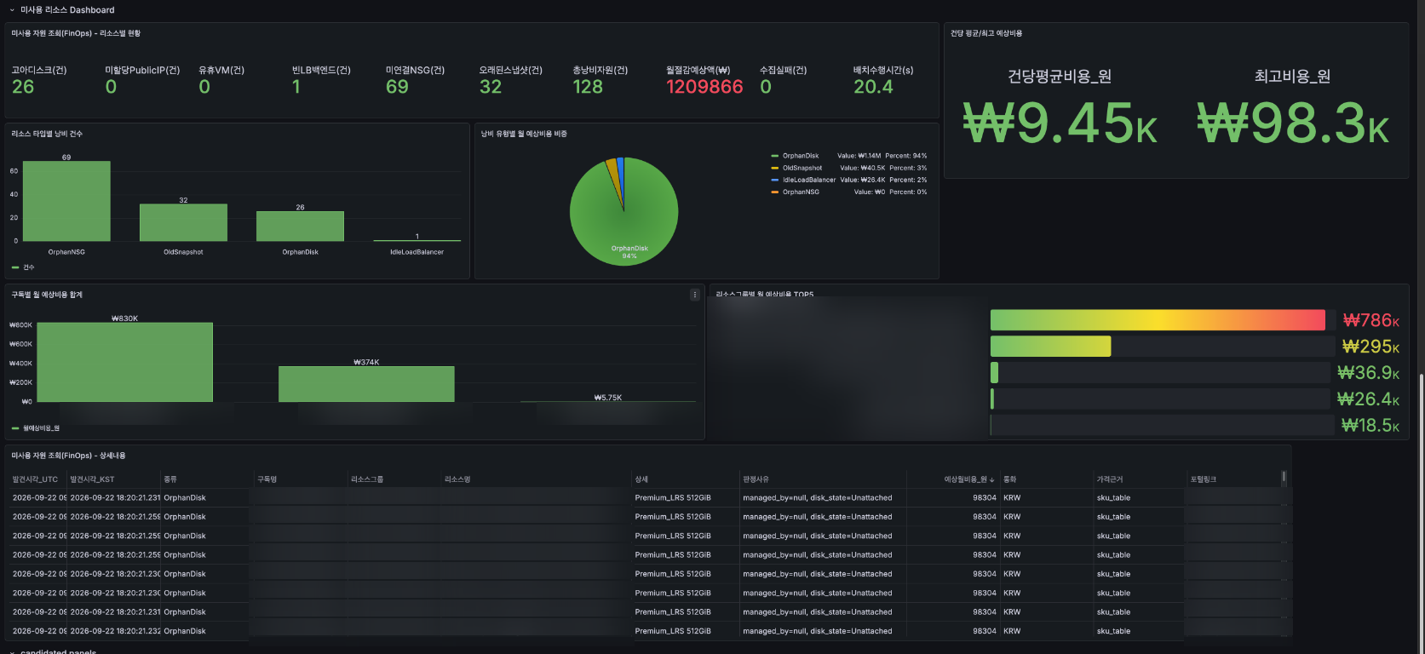This screenshot has width=1425, height=654.
Task: Click the OrphanDisk bar showing 26
Action: pos(300,226)
